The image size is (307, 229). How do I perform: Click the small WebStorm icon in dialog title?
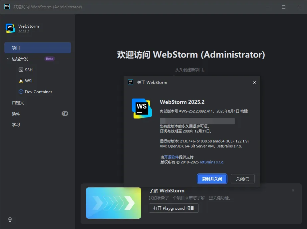[131, 82]
